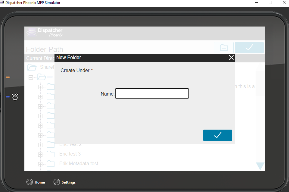Click the Settings wrench icon
The height and width of the screenshot is (192, 289).
(57, 182)
